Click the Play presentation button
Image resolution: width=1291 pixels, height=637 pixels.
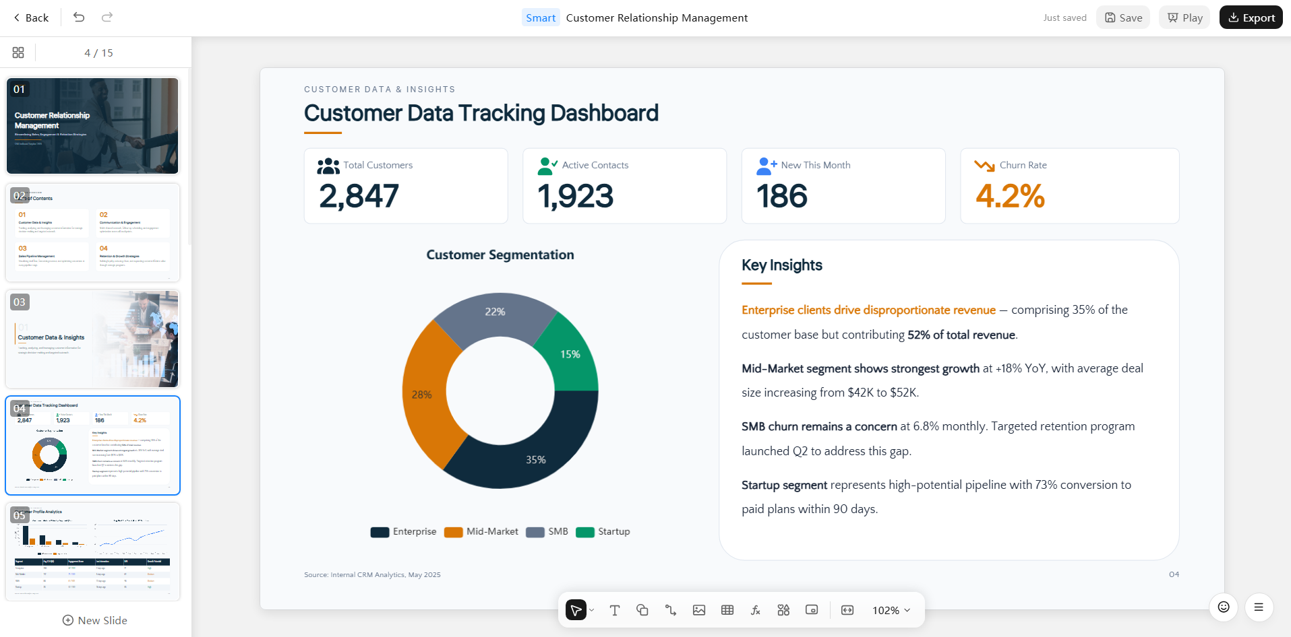pos(1184,18)
